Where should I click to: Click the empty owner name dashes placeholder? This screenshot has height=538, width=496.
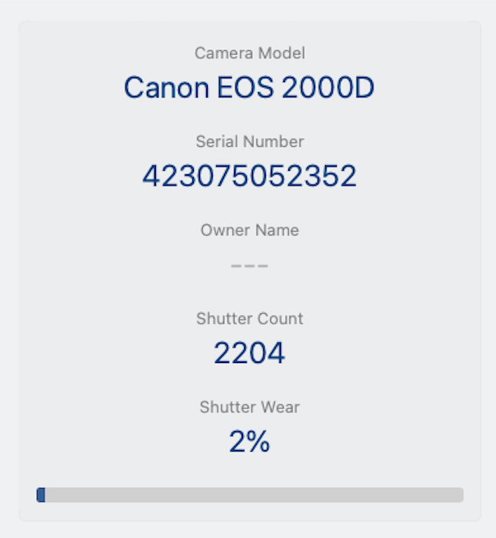coord(249,266)
